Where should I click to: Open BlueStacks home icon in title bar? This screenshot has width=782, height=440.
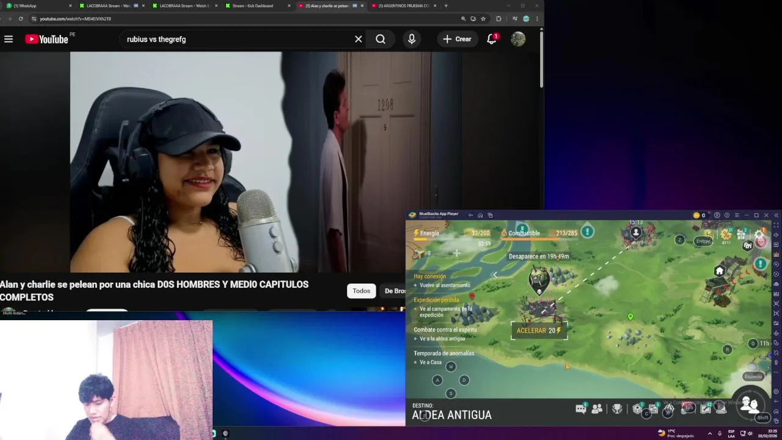[480, 215]
